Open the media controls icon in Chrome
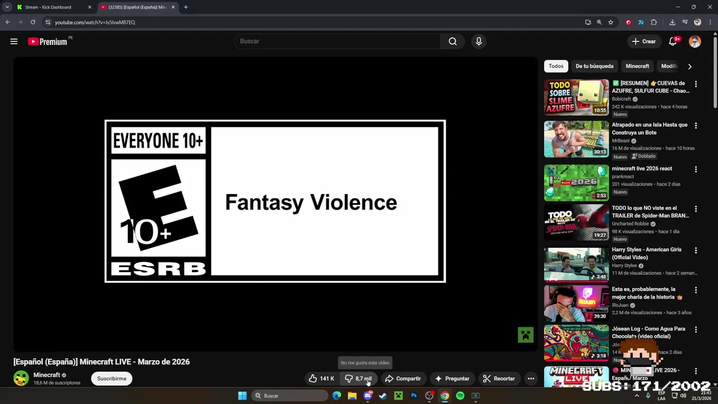Screen dimensions: 718x404 [x=685, y=22]
